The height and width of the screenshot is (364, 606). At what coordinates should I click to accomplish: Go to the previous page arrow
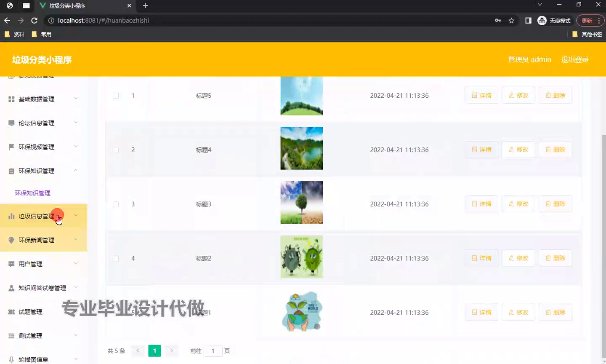click(x=138, y=351)
